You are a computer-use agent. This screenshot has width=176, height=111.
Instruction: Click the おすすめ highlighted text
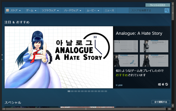[122, 75]
